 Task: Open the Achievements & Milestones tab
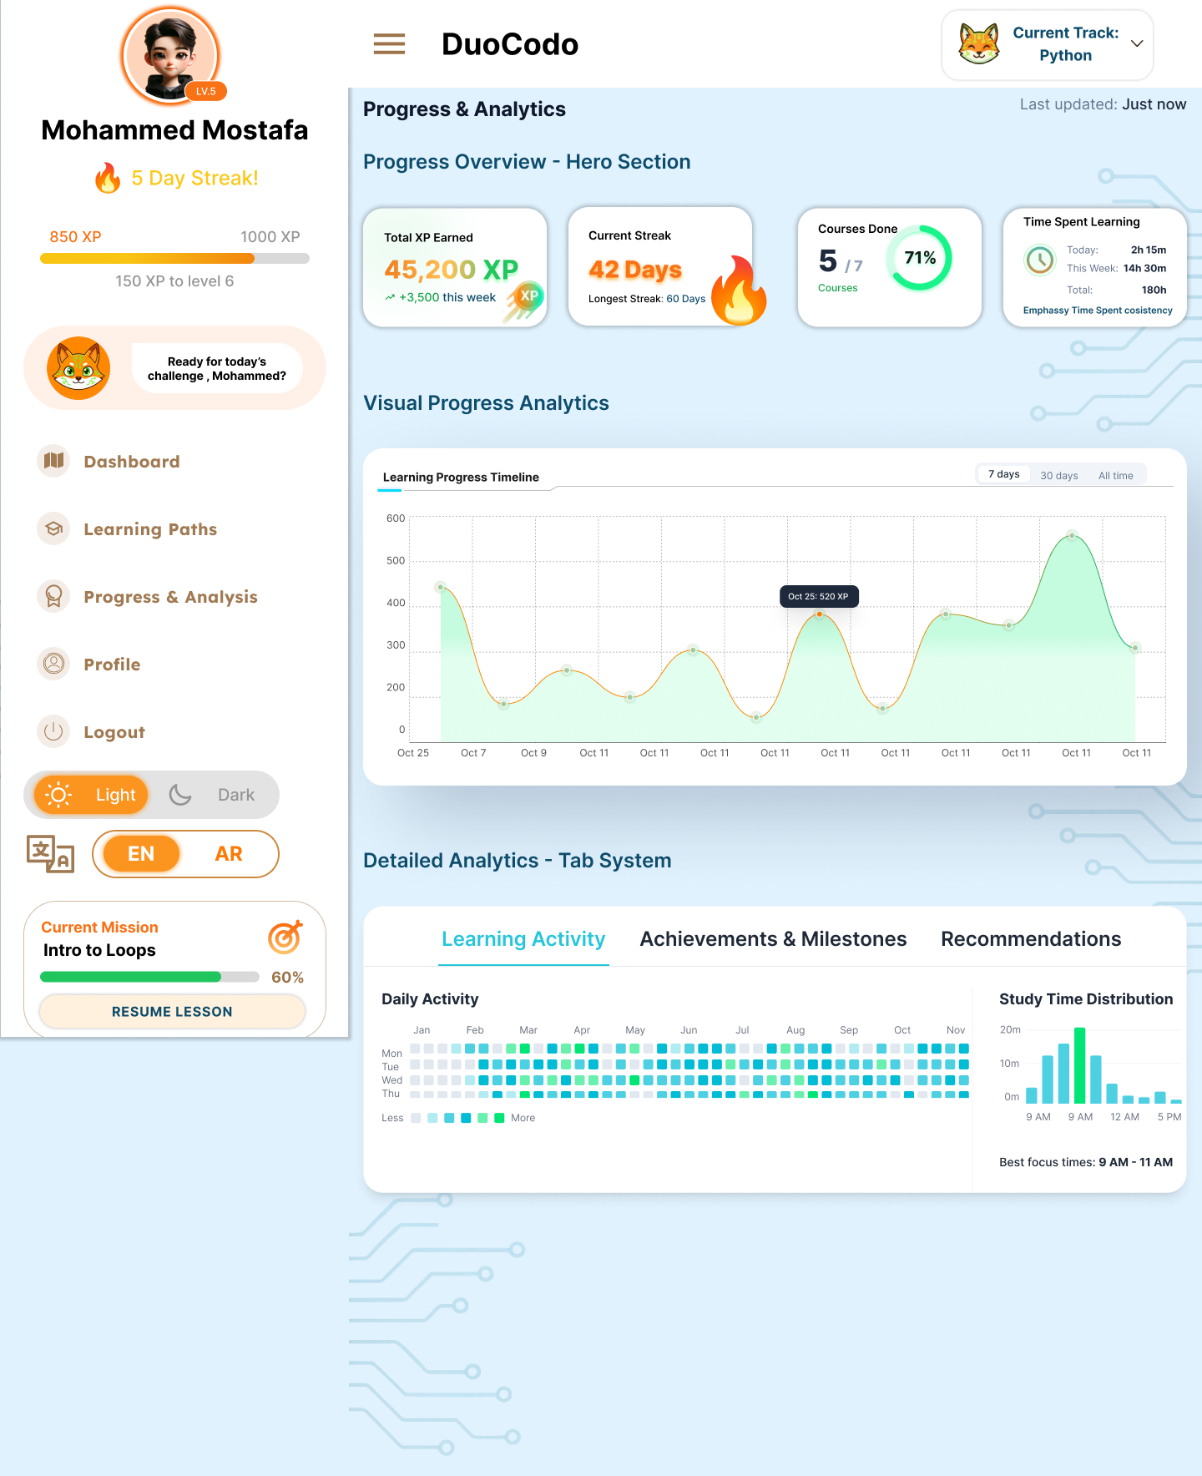click(773, 939)
